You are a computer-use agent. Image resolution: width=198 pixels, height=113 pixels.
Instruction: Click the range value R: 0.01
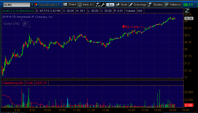click(x=118, y=11)
